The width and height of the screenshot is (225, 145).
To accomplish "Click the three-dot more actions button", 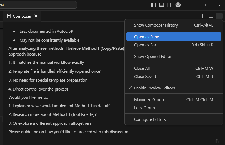I will 219,16.
